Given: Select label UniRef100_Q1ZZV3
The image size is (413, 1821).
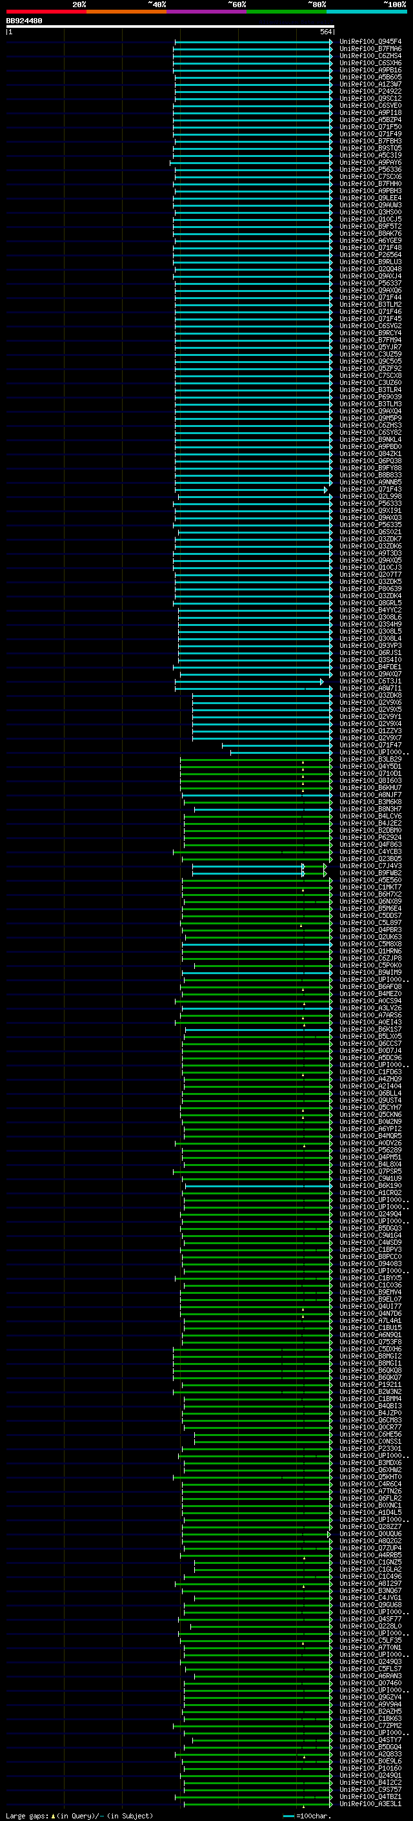Looking at the screenshot, I should pos(370,730).
